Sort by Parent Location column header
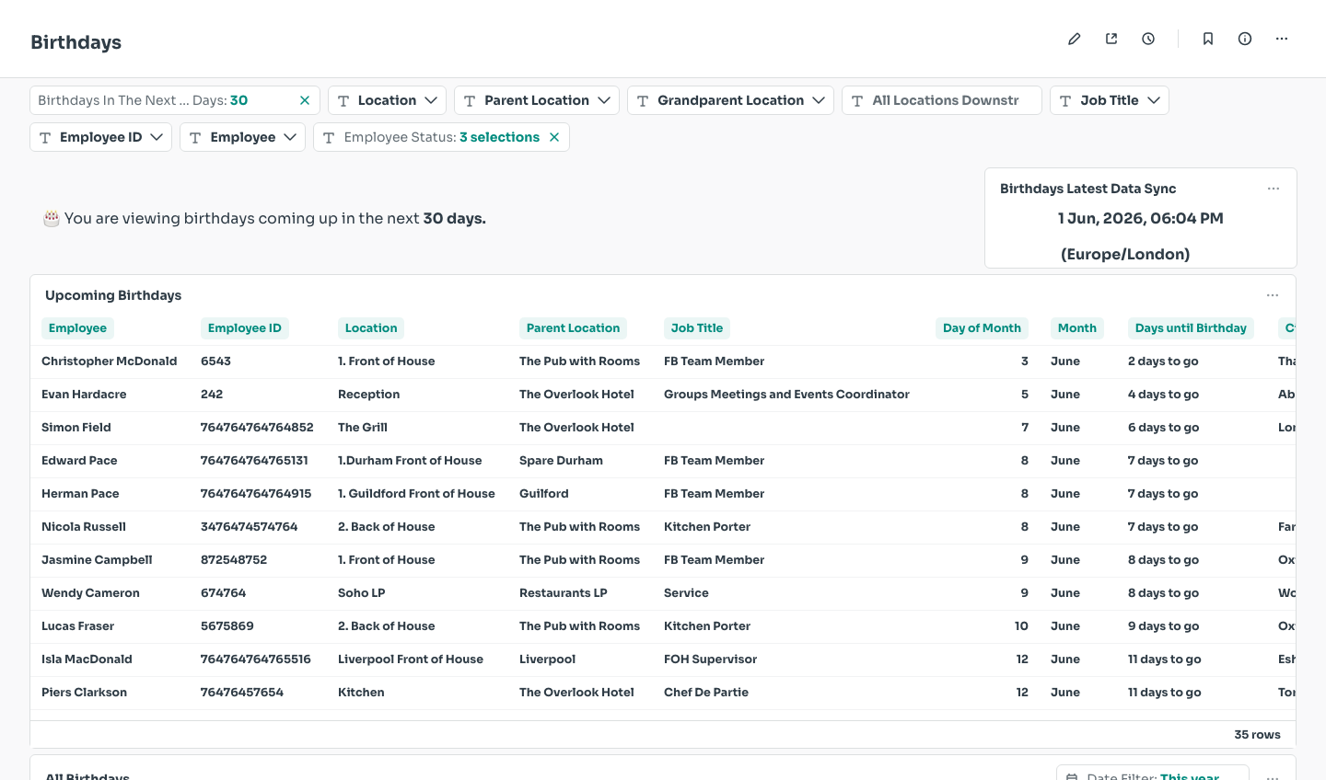Screen dimensions: 1326x780 573,328
